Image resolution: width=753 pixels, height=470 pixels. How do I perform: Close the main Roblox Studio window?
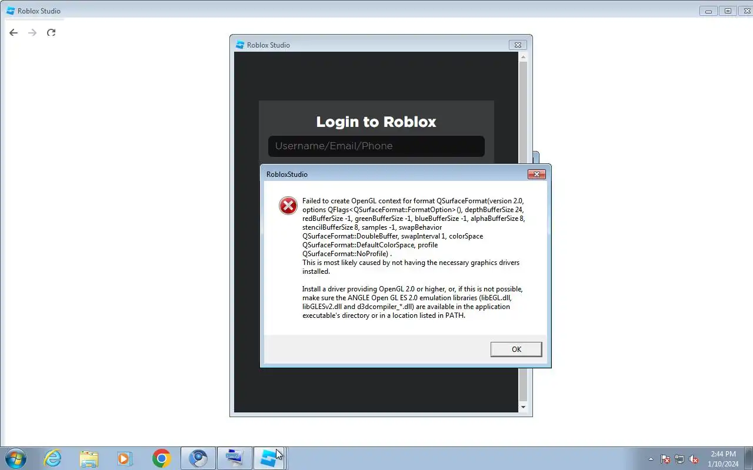[x=747, y=11]
